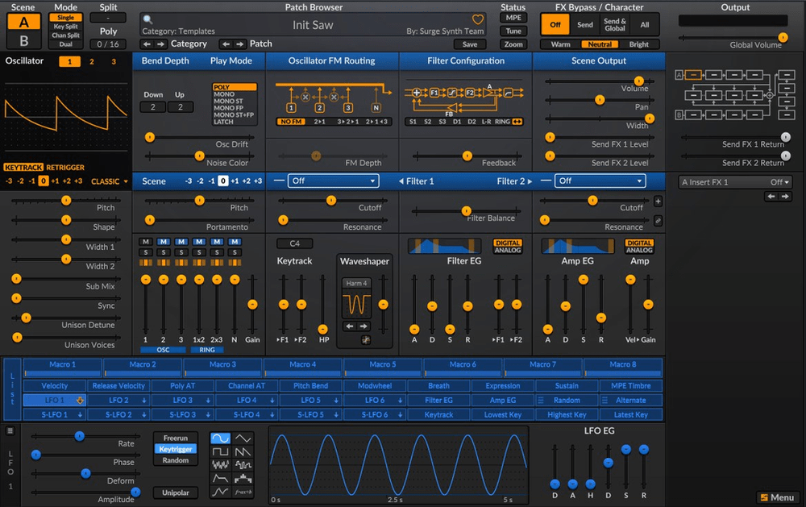Open the Menu at bottom right
Viewport: 806px width, 507px height.
(x=776, y=497)
